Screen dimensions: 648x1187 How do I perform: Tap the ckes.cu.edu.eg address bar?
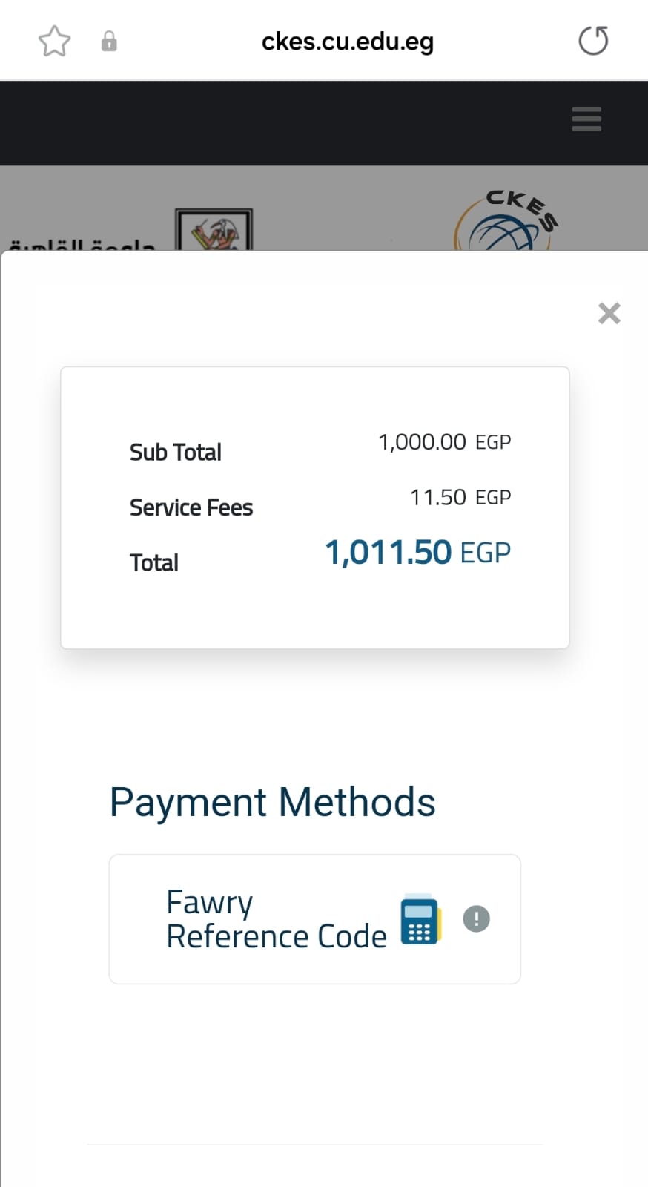(x=348, y=42)
